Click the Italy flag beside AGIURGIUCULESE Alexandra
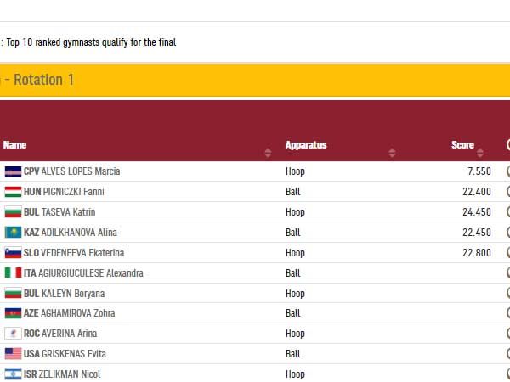The image size is (510, 382). pyautogui.click(x=13, y=273)
